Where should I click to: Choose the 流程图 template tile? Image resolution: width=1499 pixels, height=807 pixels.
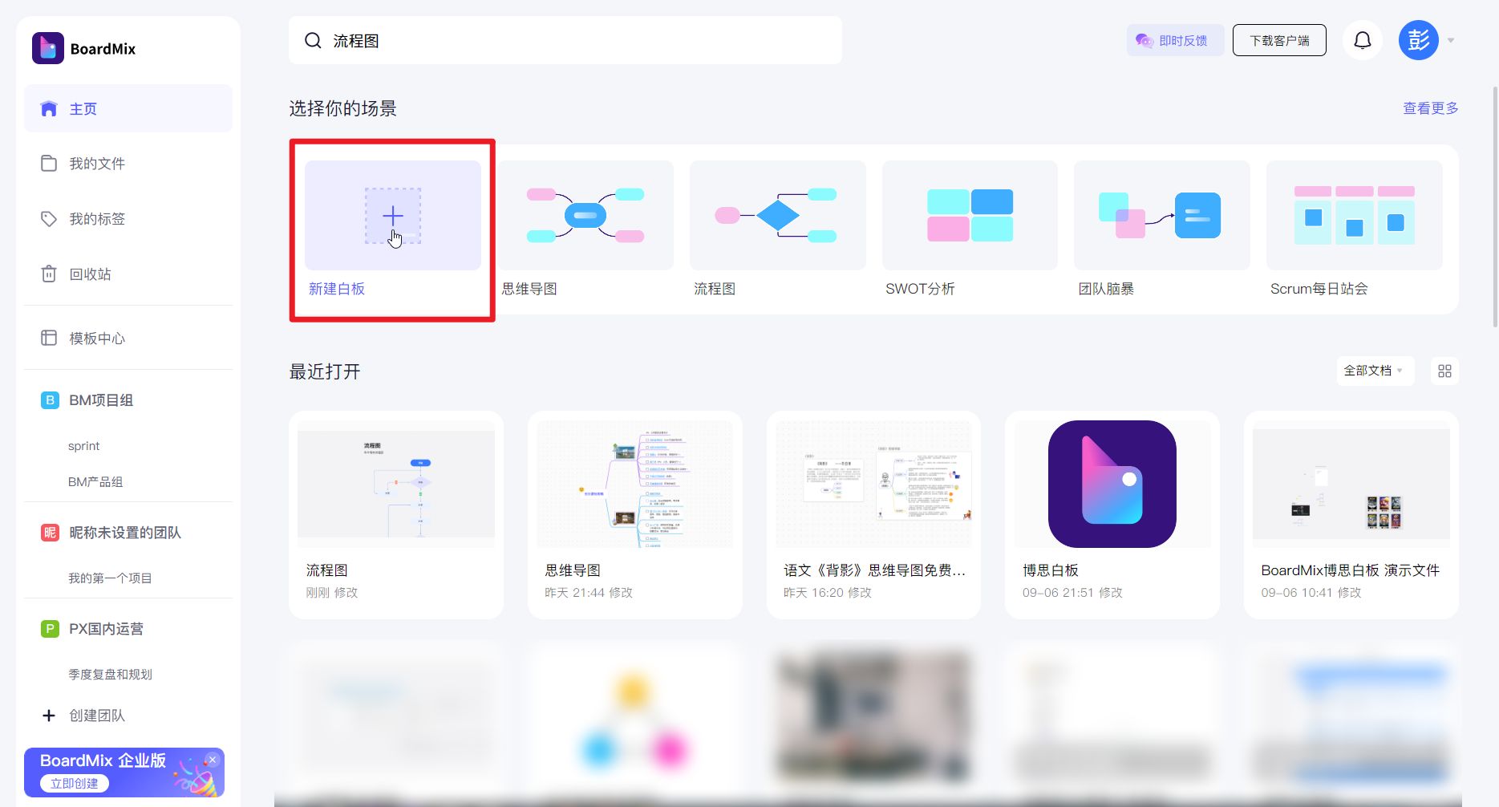click(x=778, y=215)
